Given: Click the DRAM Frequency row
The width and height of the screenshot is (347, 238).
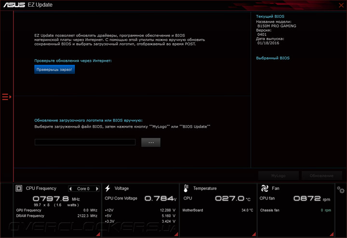Looking at the screenshot, I should pos(57,216).
